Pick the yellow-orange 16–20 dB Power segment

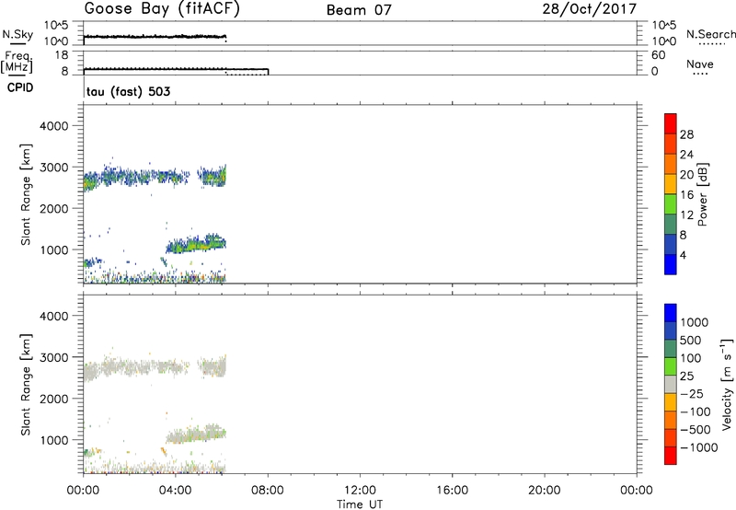pyautogui.click(x=671, y=183)
